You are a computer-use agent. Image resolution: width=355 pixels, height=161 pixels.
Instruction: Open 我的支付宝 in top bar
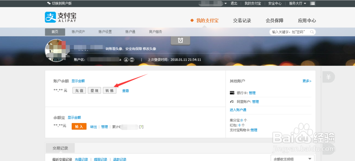[x=253, y=4]
